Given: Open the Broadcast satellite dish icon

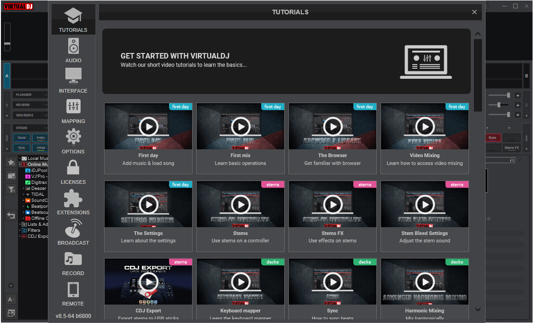Looking at the screenshot, I should point(73,228).
